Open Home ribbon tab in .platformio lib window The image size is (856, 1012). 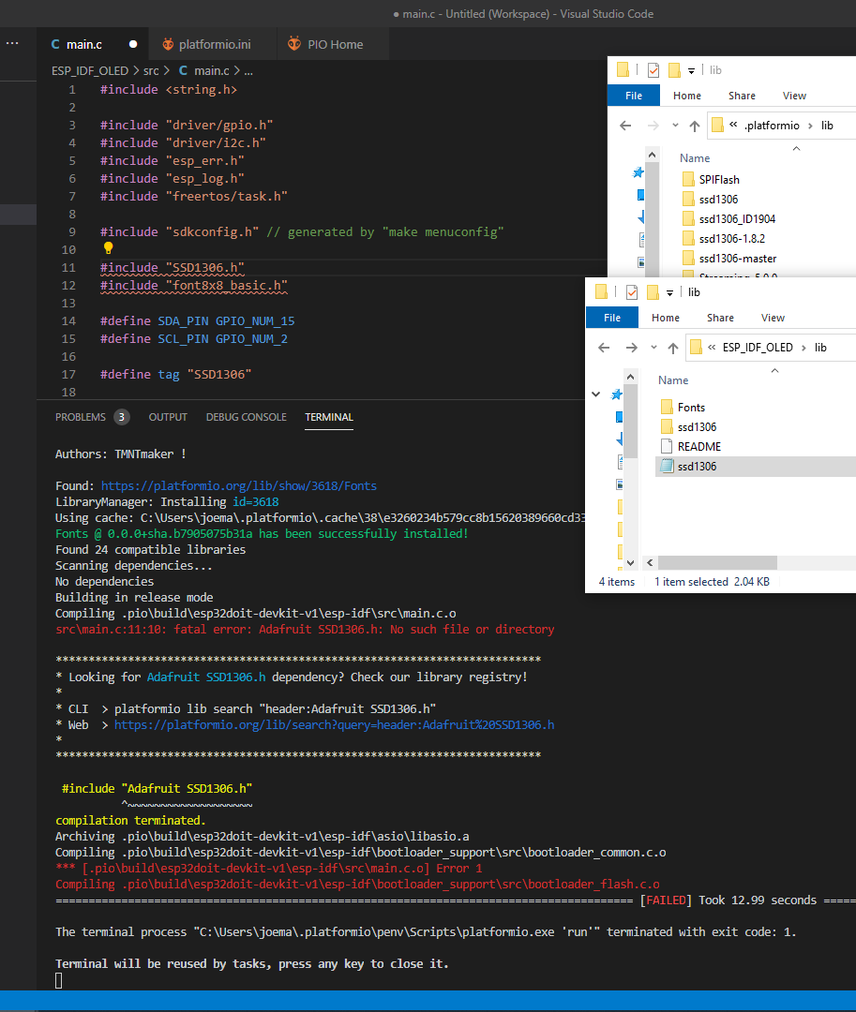tap(687, 96)
